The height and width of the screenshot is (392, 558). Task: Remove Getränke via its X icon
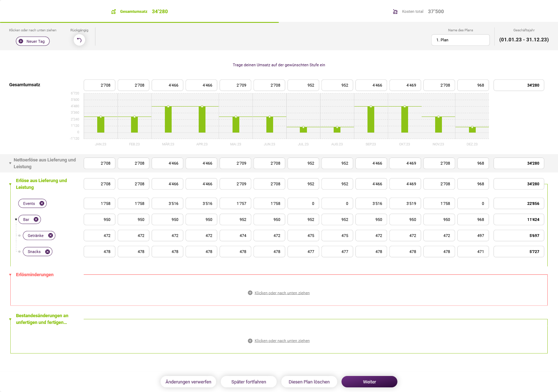[51, 235]
